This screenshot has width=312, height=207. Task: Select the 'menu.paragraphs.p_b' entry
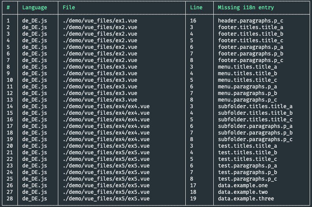(x=248, y=93)
